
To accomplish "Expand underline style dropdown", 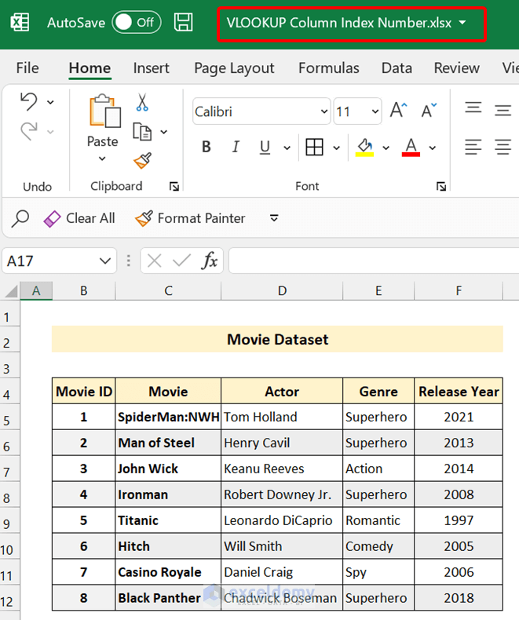I will (287, 148).
